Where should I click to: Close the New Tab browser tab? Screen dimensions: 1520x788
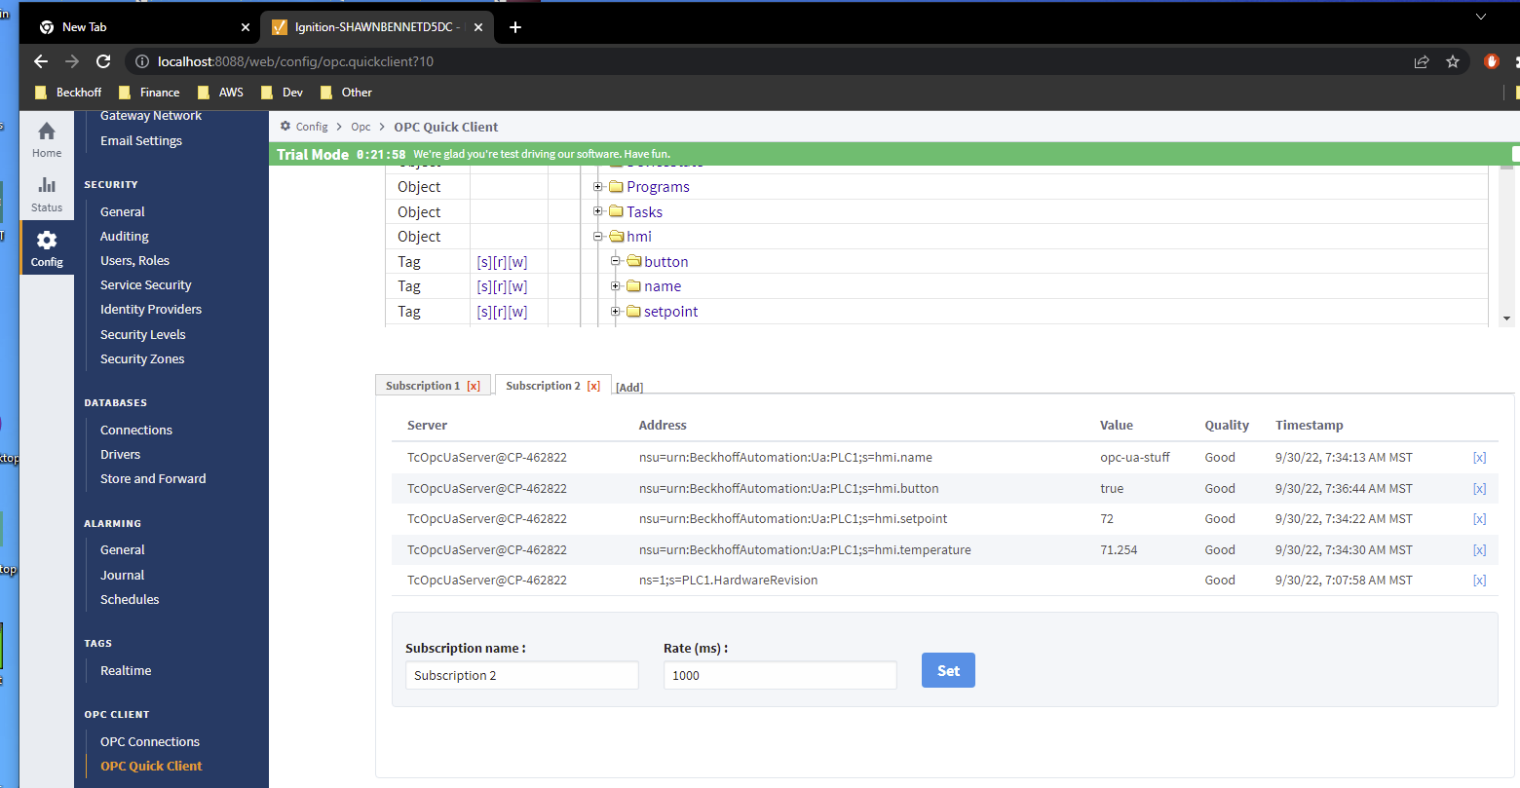(246, 27)
